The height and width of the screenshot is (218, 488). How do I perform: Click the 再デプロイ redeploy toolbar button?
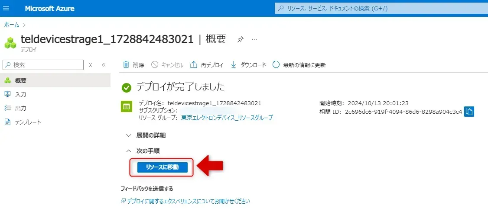207,65
